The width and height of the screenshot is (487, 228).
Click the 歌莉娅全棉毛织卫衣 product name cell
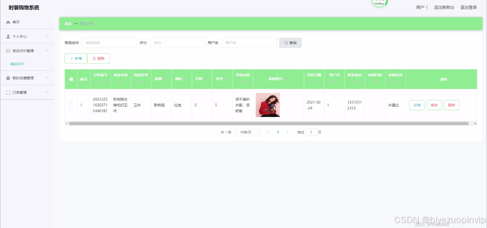tap(121, 105)
